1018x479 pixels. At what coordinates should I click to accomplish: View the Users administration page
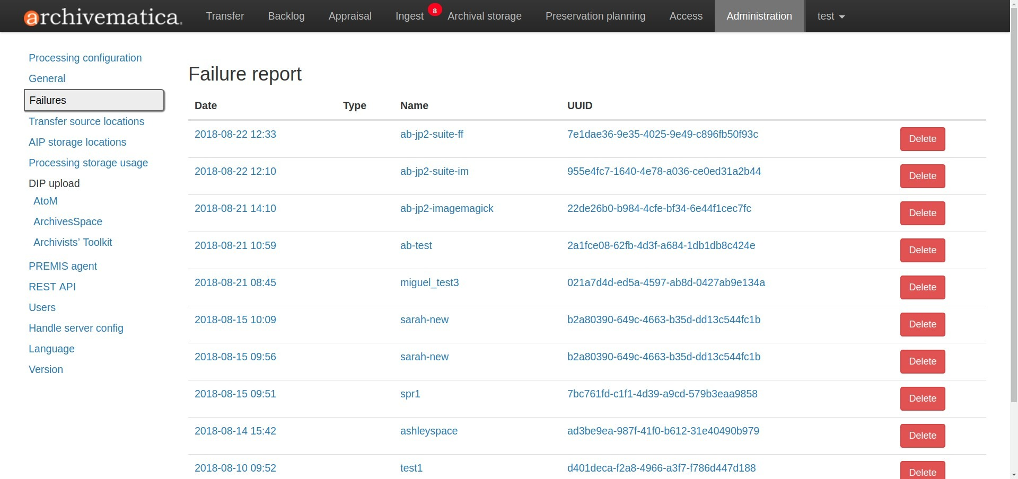click(x=42, y=307)
